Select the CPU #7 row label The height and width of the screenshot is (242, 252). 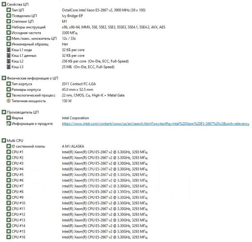17,186
